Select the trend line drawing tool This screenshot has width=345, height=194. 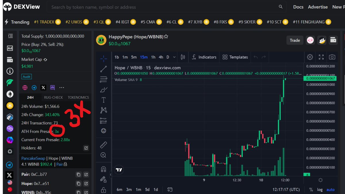(103, 69)
